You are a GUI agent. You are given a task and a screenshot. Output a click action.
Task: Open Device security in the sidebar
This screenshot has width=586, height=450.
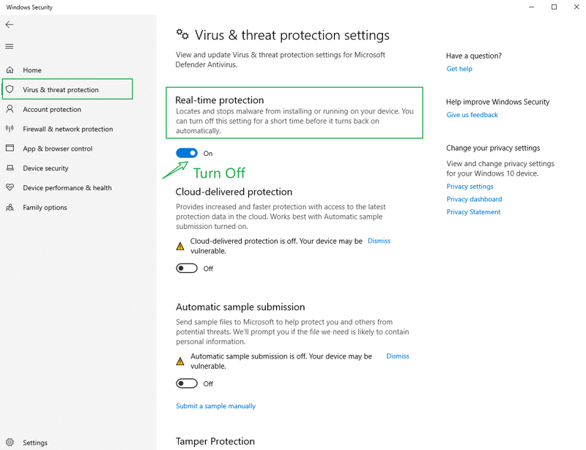(45, 168)
